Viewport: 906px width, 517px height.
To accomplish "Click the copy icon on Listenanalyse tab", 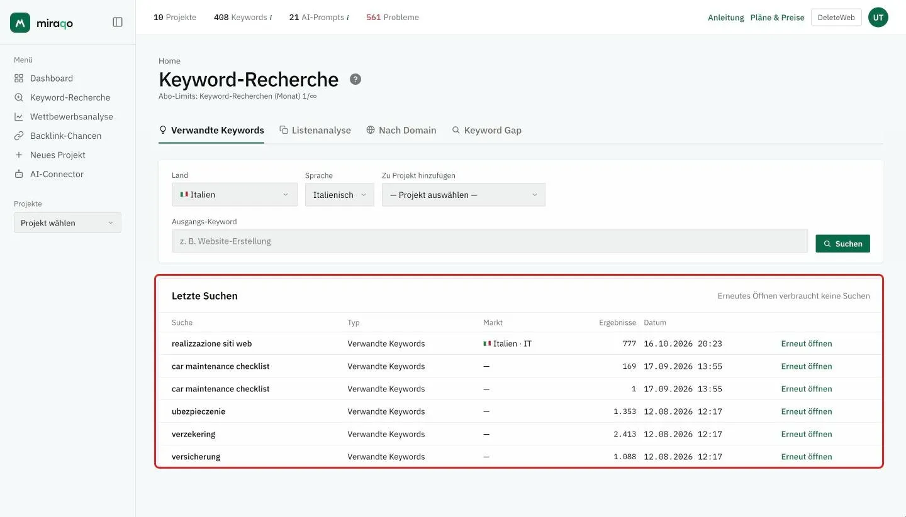I will [284, 130].
